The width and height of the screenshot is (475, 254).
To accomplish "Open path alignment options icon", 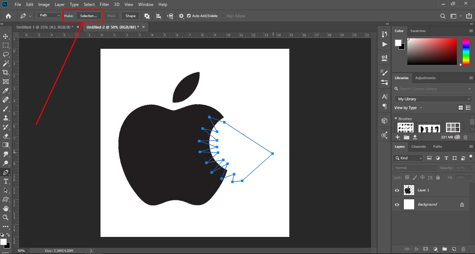I will pyautogui.click(x=158, y=16).
